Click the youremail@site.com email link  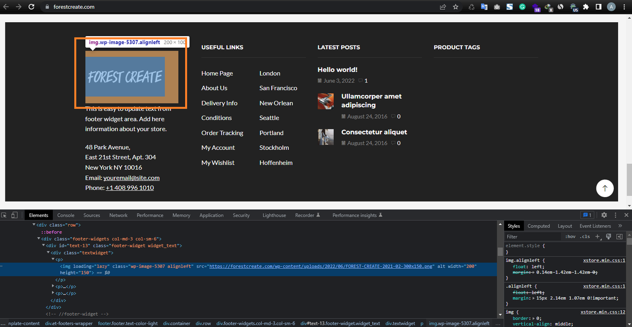[131, 178]
